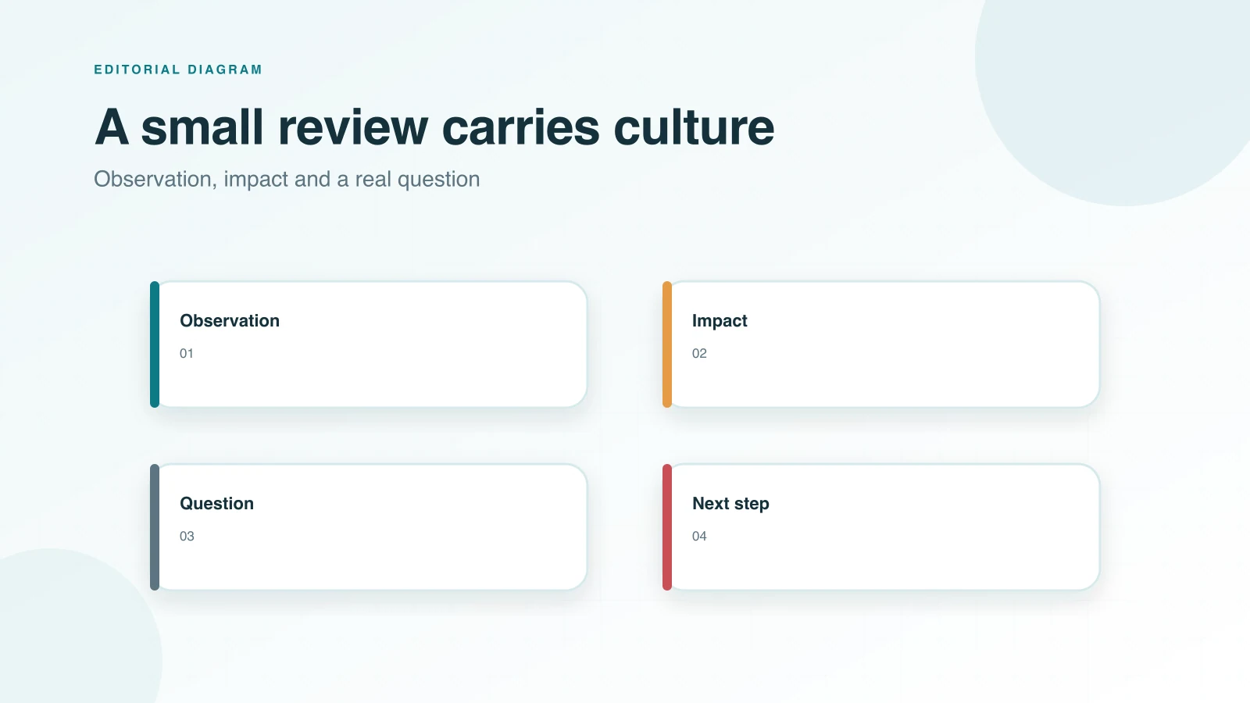The width and height of the screenshot is (1250, 703).
Task: Click the number 04 label
Action: (x=699, y=537)
